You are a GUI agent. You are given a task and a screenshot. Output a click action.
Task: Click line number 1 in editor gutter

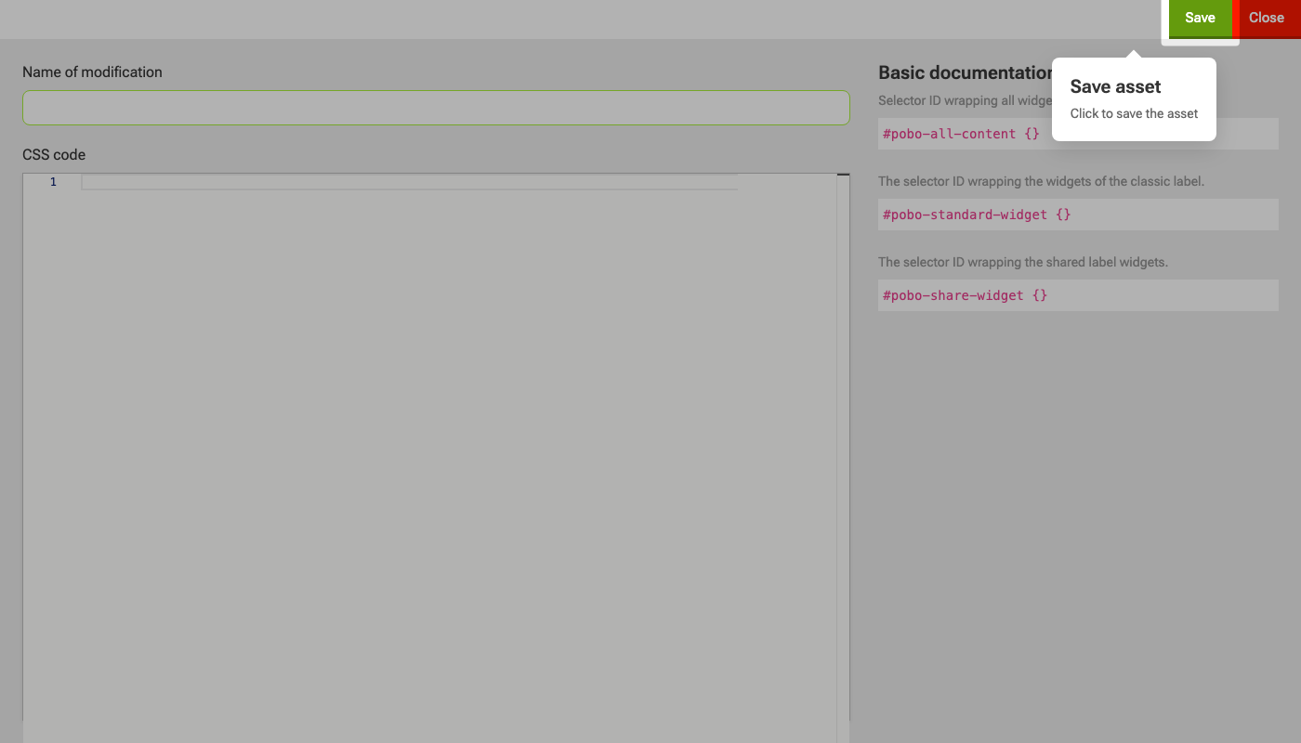[53, 182]
